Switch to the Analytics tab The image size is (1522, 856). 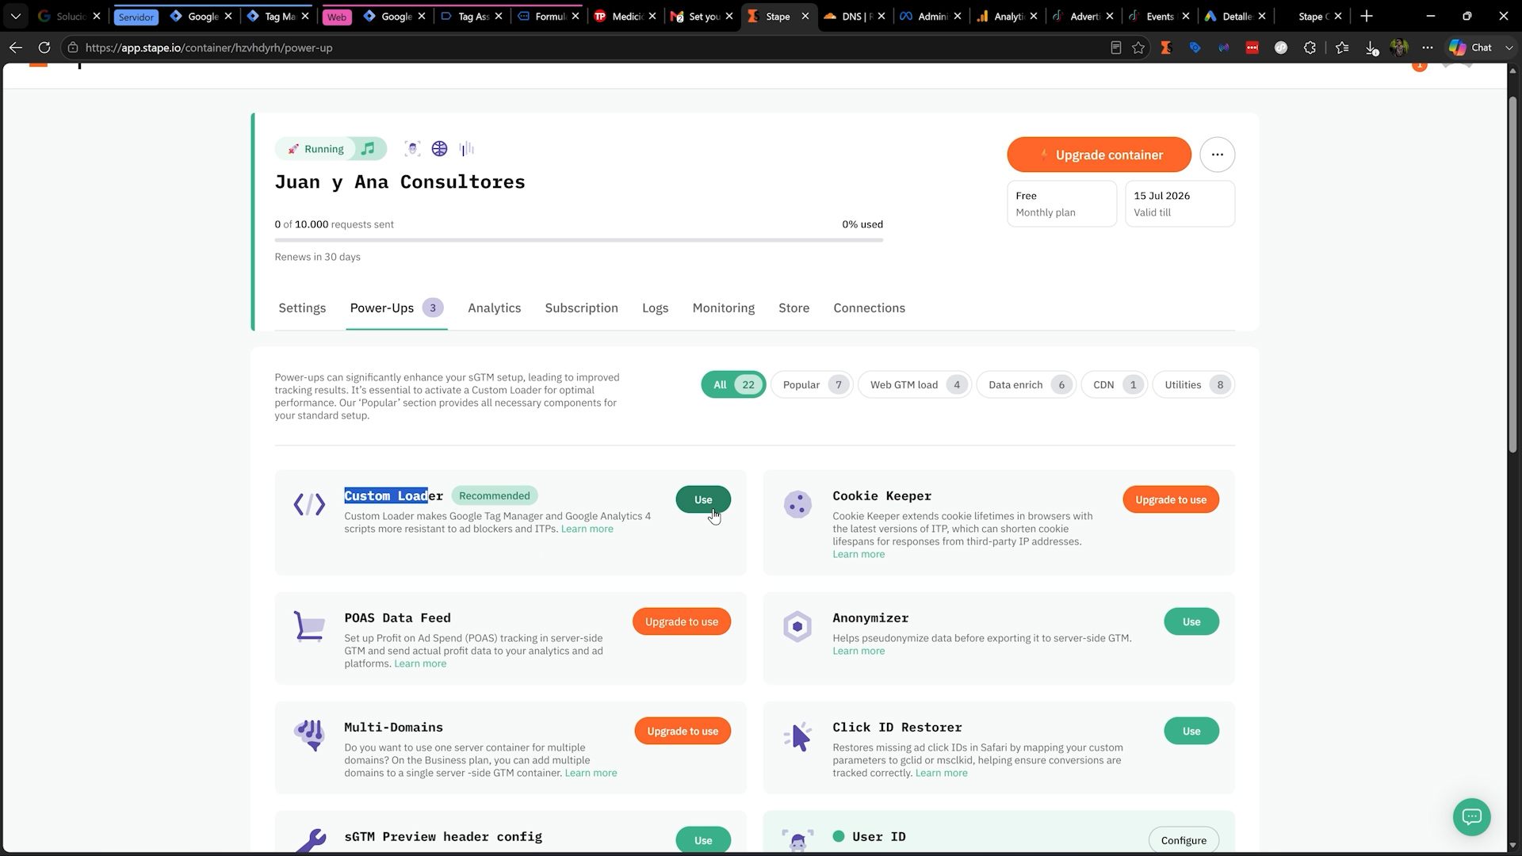(494, 308)
